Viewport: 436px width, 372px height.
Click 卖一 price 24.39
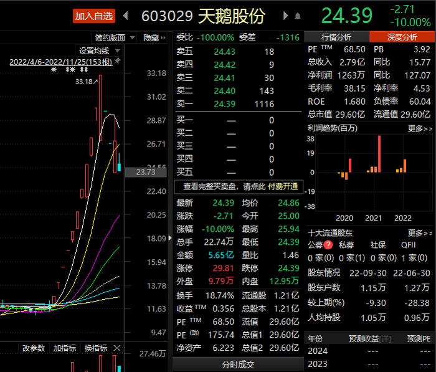point(224,104)
